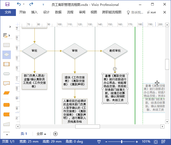Click the zoom in plus button
Image resolution: width=171 pixels, height=145 pixels.
137,142
